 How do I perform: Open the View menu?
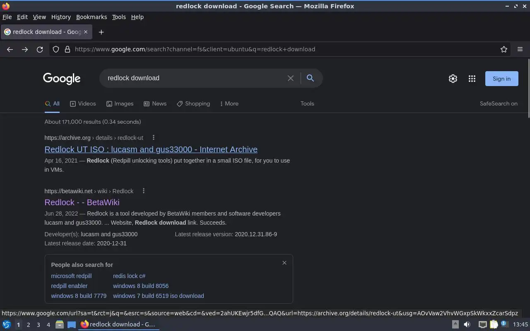point(39,17)
